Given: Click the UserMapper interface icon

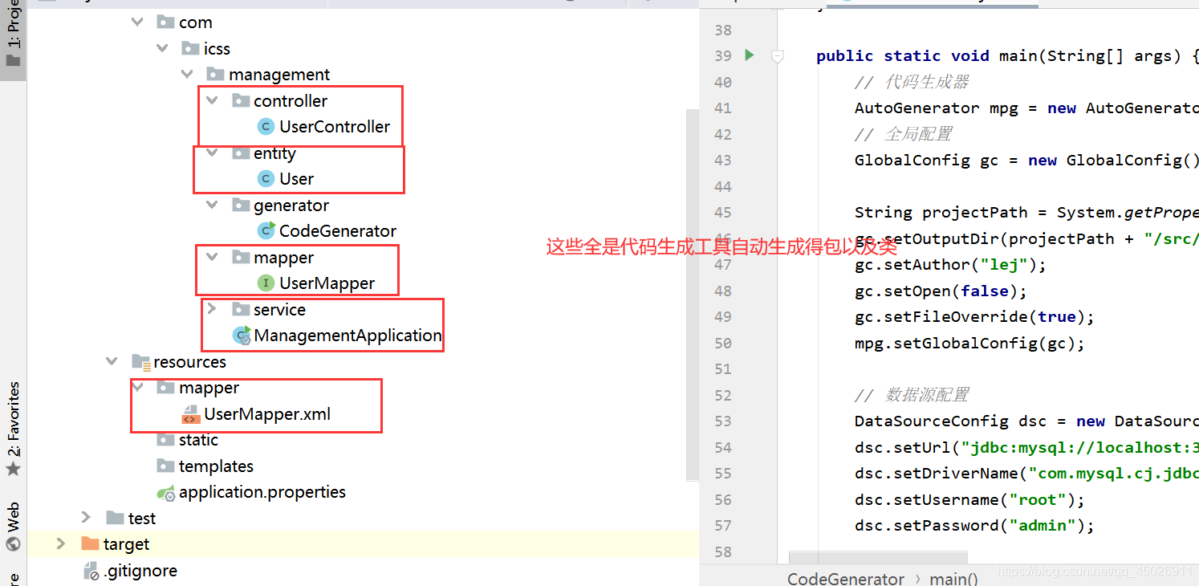Looking at the screenshot, I should coord(266,283).
